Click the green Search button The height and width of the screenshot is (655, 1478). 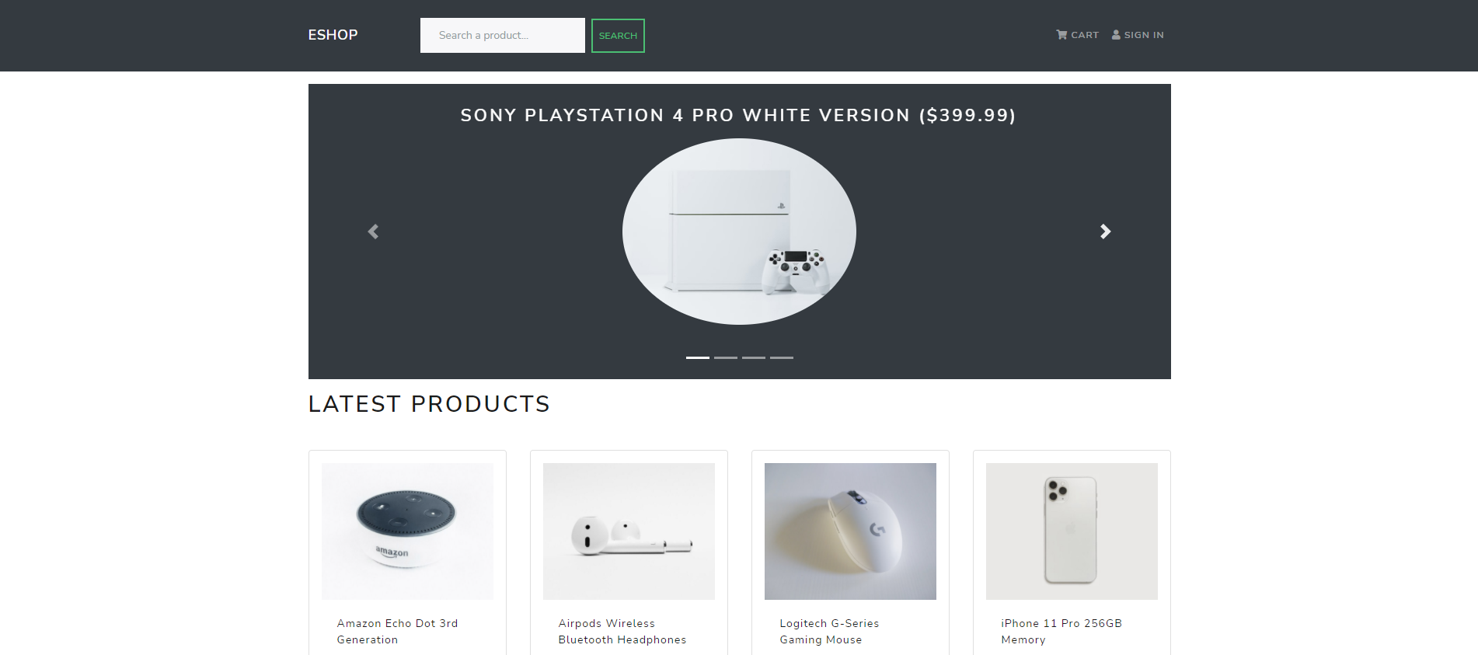click(x=618, y=36)
